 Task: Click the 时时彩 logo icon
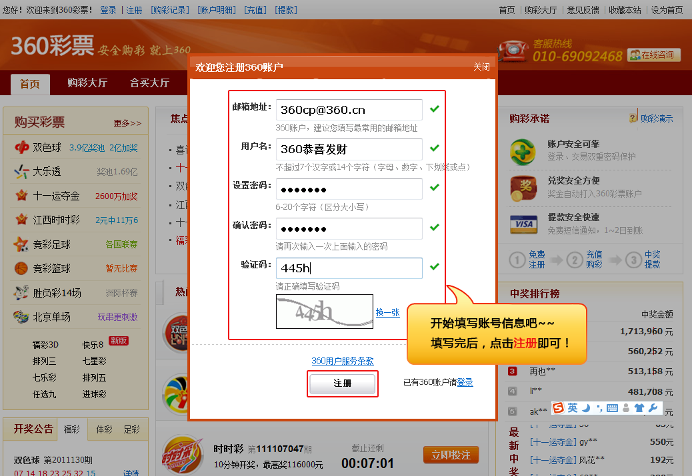click(x=182, y=455)
